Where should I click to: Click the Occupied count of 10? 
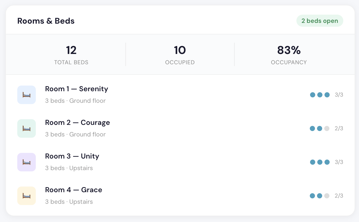180,50
